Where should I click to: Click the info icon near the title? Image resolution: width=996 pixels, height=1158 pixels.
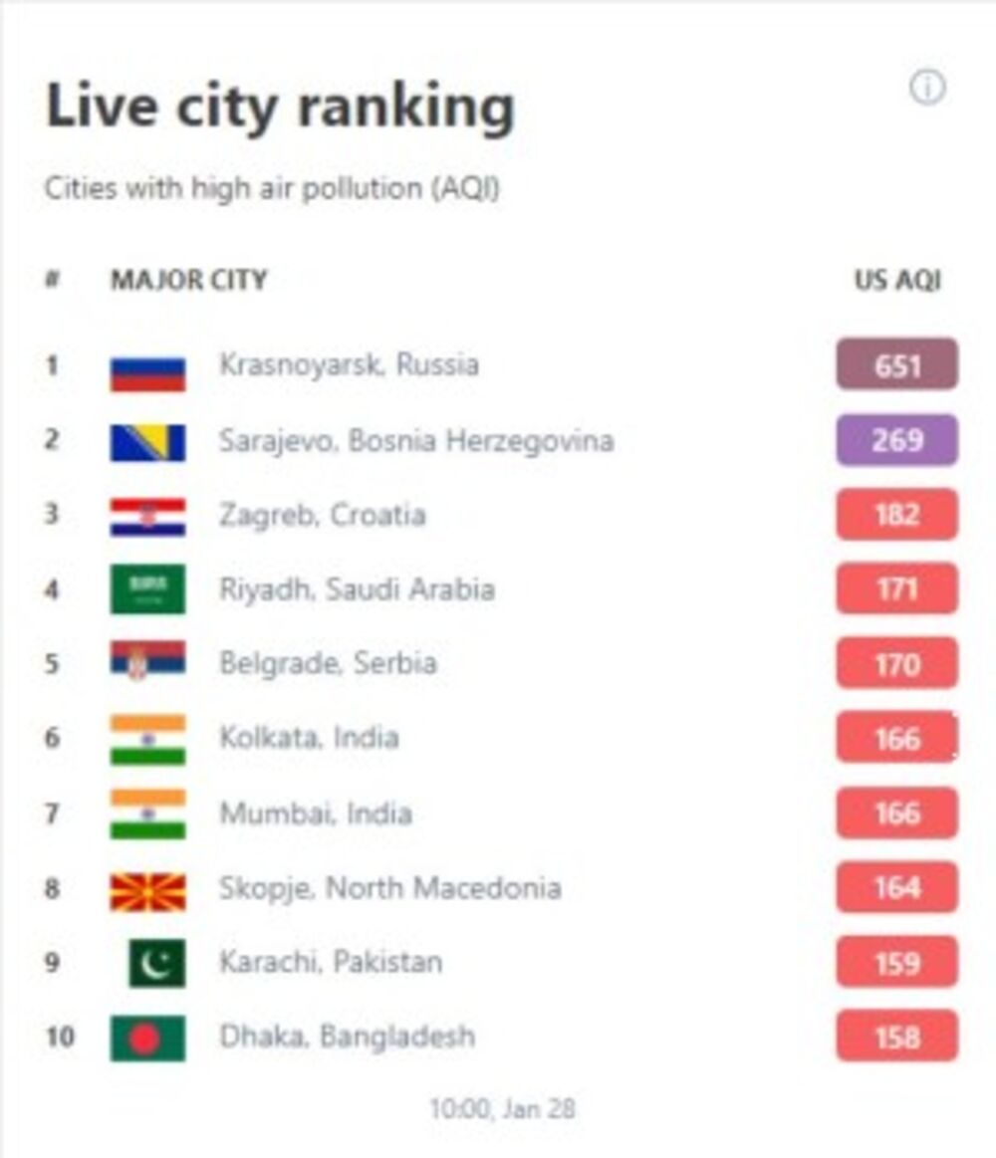point(927,89)
